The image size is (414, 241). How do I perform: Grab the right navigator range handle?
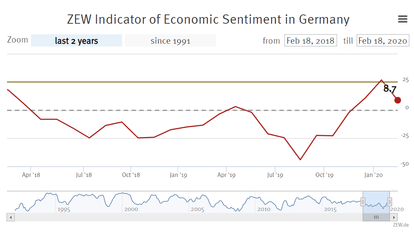(x=390, y=201)
